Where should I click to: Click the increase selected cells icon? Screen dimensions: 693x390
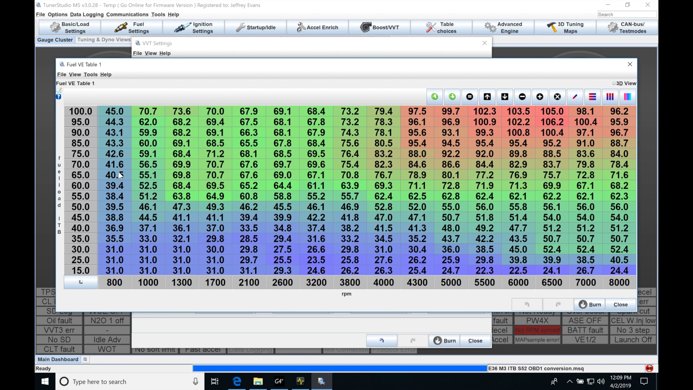pos(487,97)
